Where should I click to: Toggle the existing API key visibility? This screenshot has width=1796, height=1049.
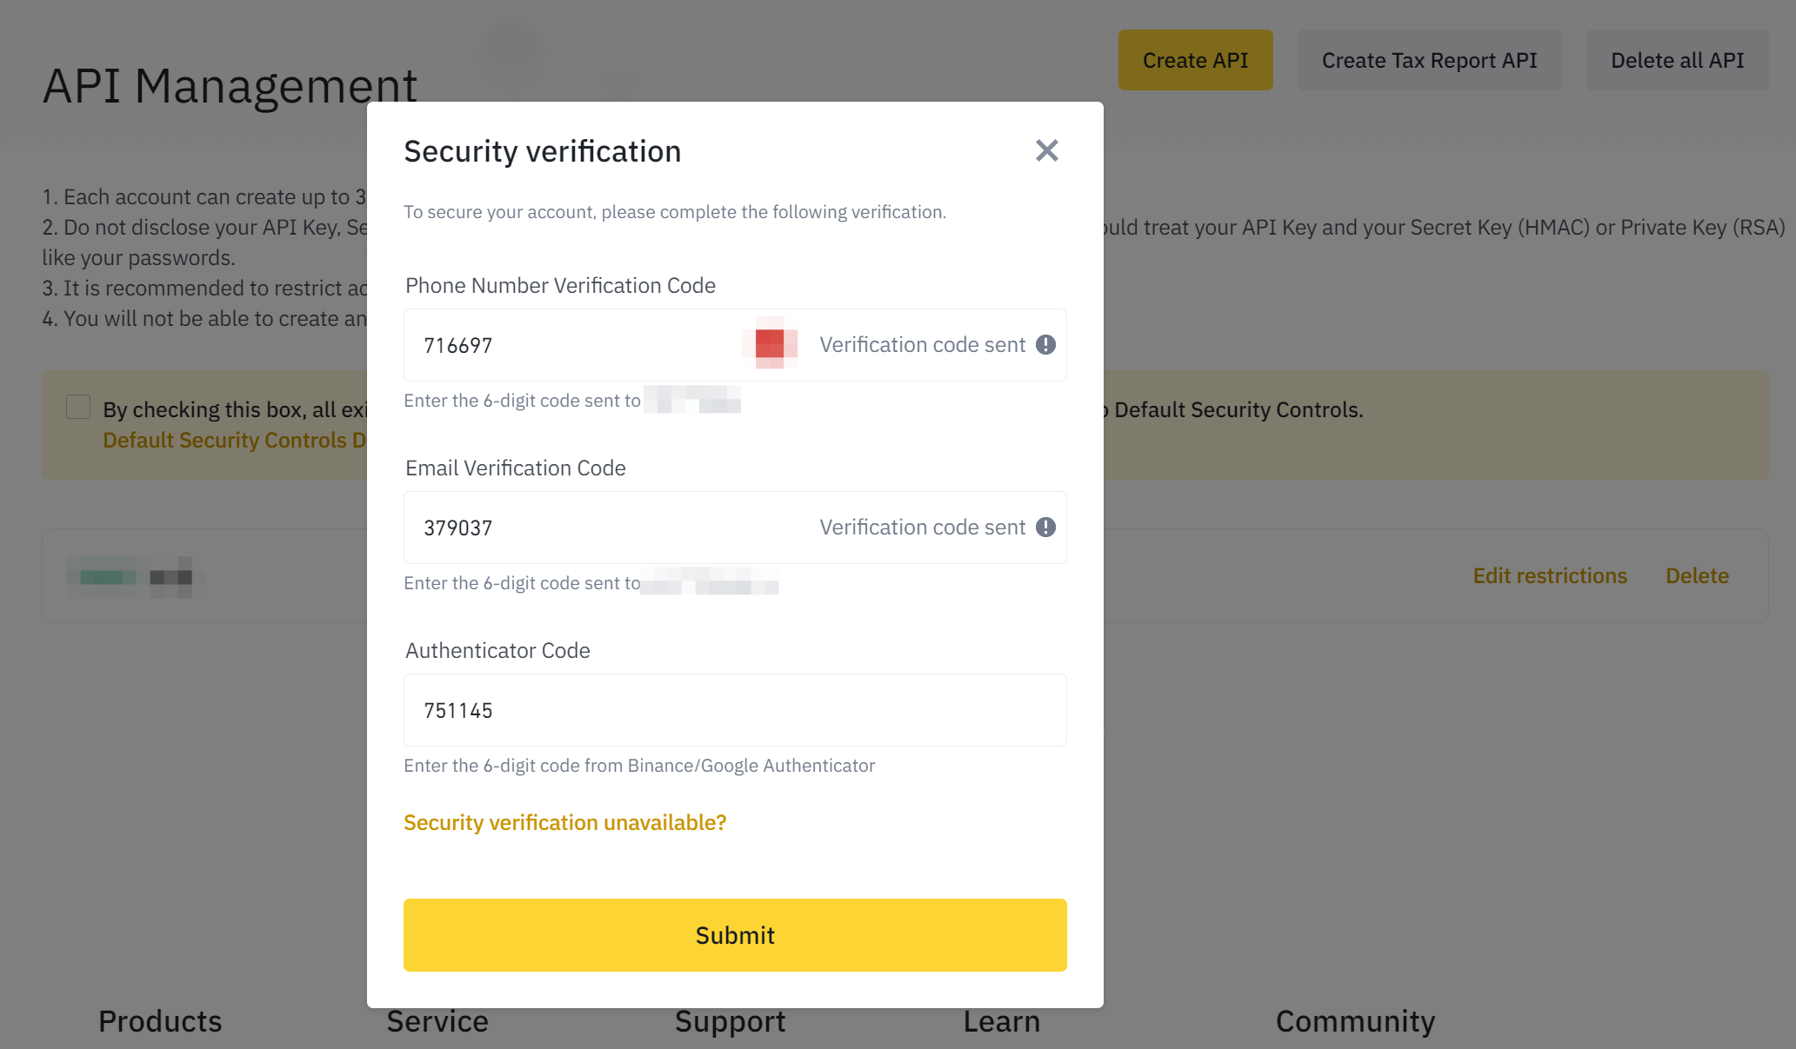(x=171, y=575)
